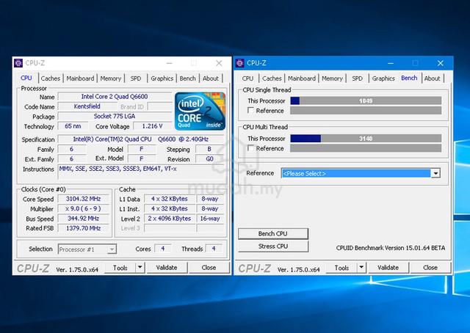Click the Revision value G0
Screen dimensions: 470x333
[209, 158]
